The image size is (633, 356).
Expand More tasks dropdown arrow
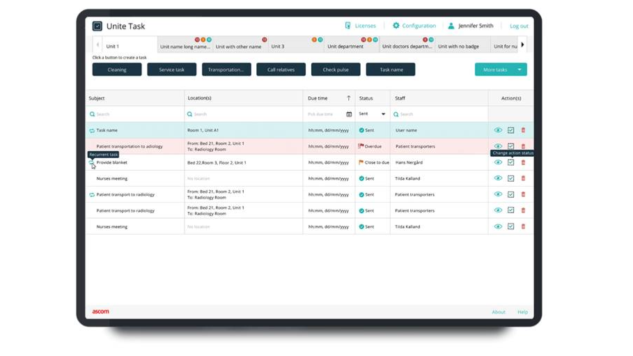519,70
